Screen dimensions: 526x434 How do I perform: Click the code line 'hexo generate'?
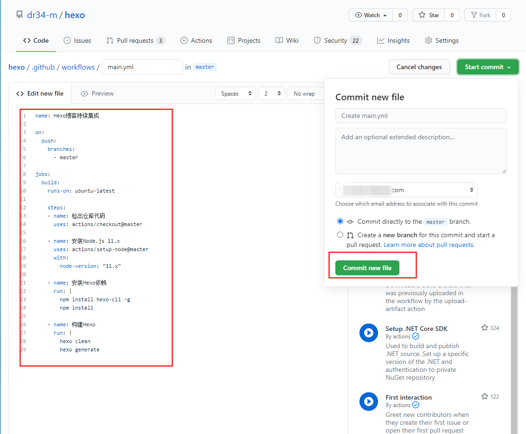tap(79, 350)
